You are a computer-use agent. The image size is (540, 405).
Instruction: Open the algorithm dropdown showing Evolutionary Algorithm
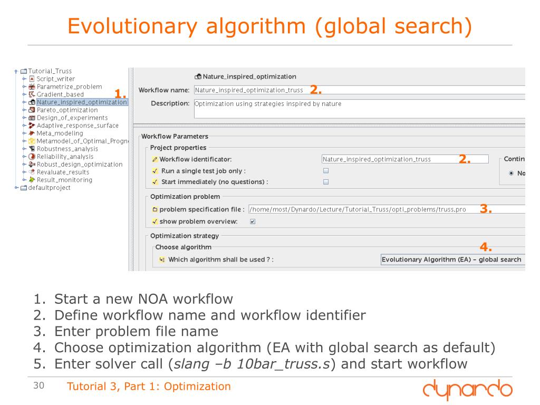(x=453, y=259)
